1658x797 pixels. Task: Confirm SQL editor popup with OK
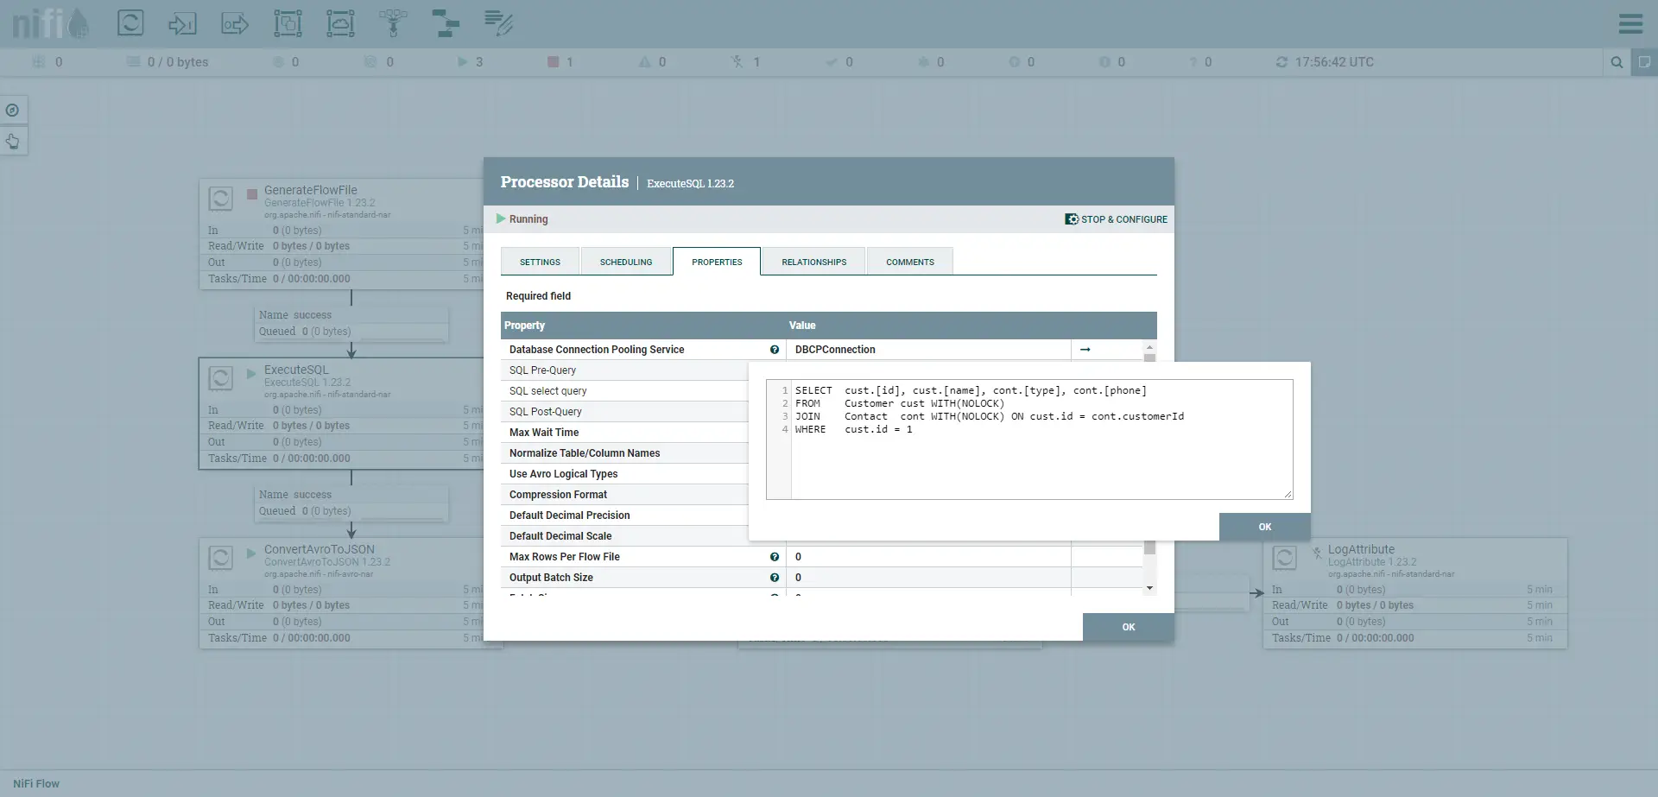click(x=1264, y=527)
